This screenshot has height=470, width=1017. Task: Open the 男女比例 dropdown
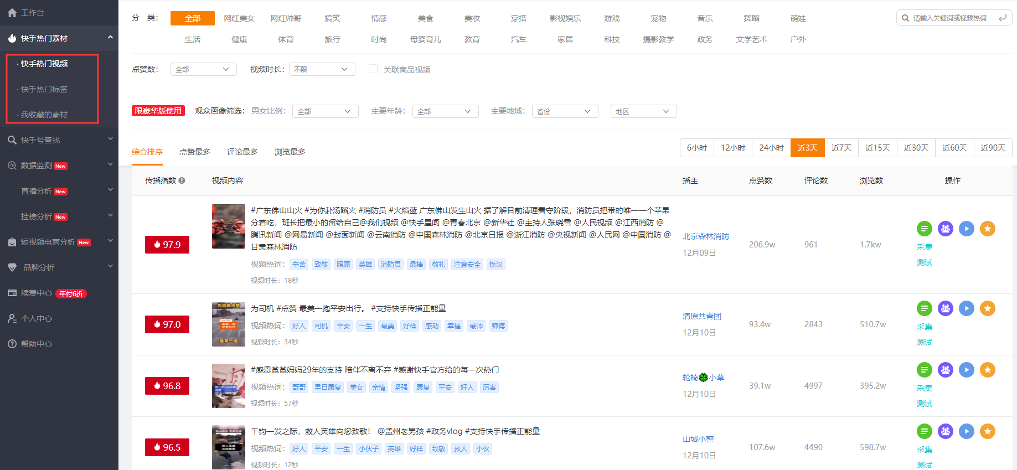(325, 111)
